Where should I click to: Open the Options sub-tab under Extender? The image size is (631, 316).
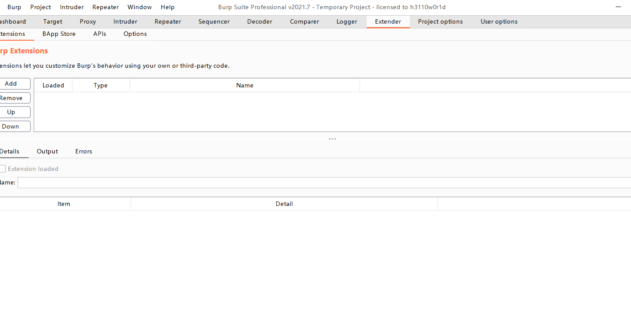point(135,34)
